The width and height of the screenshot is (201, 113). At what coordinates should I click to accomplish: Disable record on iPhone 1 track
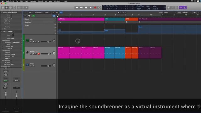pyautogui.click(x=39, y=54)
